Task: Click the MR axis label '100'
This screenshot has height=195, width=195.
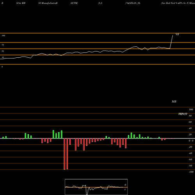Action: point(191,110)
